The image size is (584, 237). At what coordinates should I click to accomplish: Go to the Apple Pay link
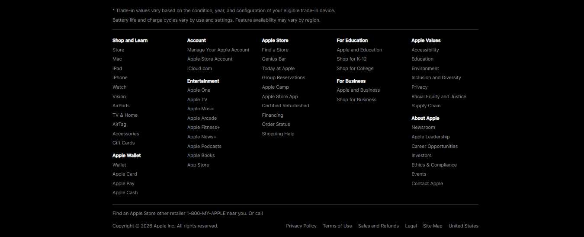123,183
